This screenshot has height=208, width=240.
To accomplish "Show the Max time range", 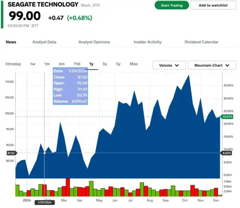I will (x=133, y=64).
